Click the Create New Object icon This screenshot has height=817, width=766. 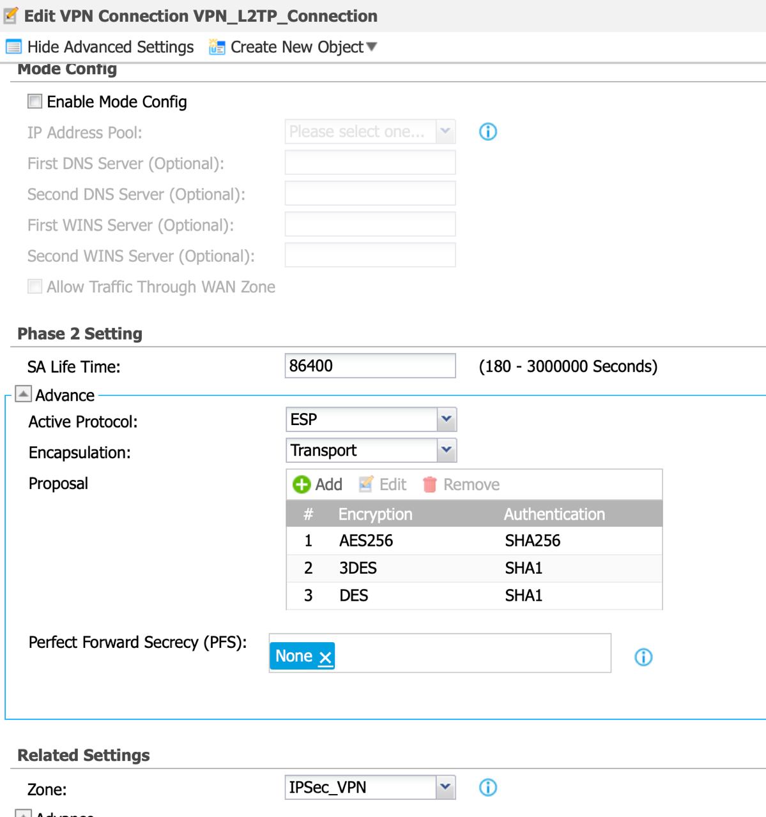pyautogui.click(x=217, y=47)
